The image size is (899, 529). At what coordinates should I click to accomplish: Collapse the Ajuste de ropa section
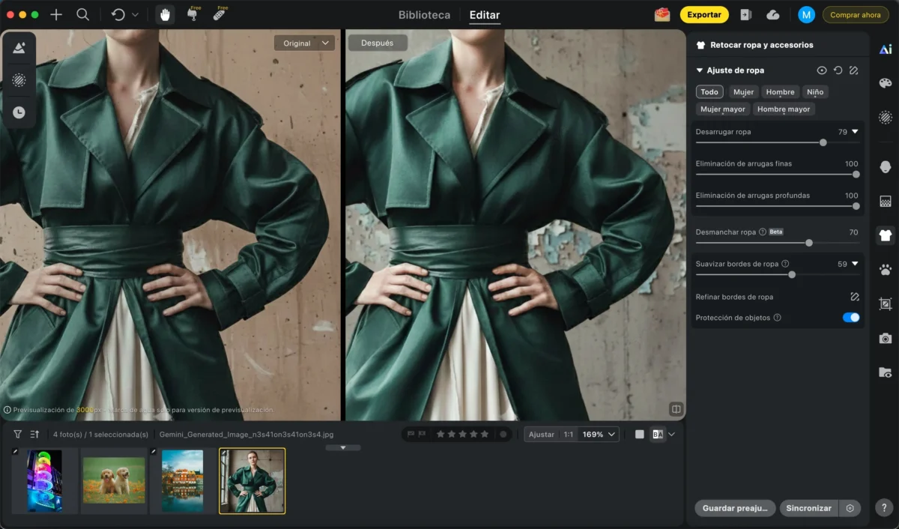(700, 70)
